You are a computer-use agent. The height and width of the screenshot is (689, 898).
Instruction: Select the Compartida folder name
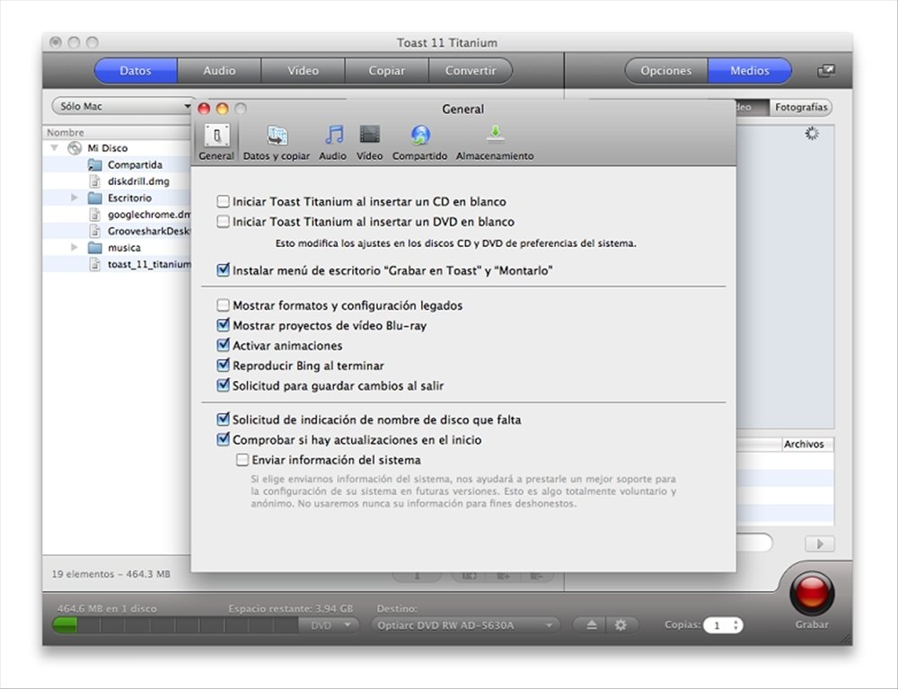point(136,165)
